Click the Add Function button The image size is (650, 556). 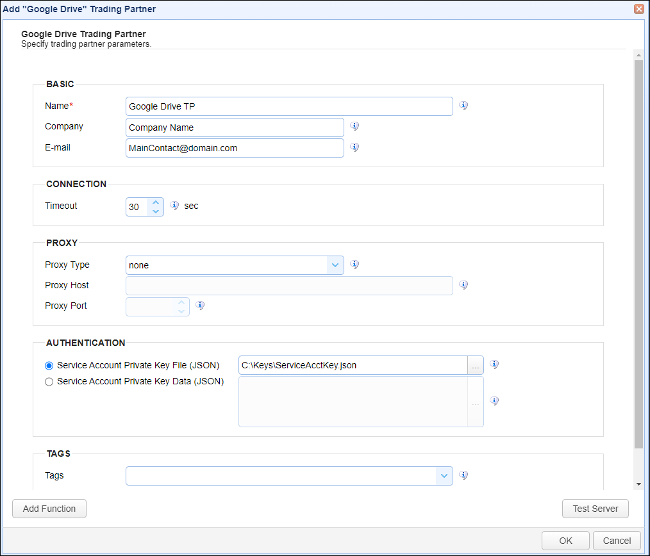pyautogui.click(x=49, y=509)
